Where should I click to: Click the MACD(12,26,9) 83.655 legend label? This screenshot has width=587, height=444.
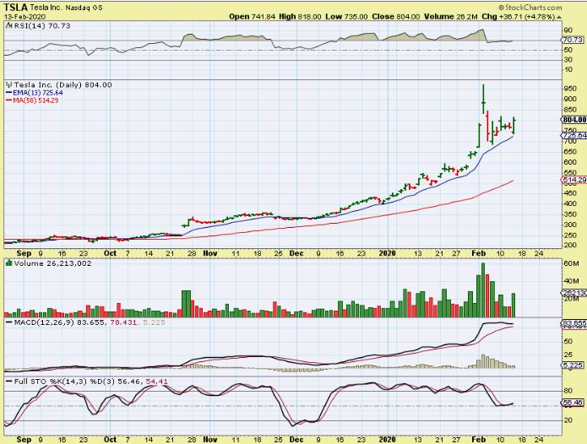[x=59, y=322]
